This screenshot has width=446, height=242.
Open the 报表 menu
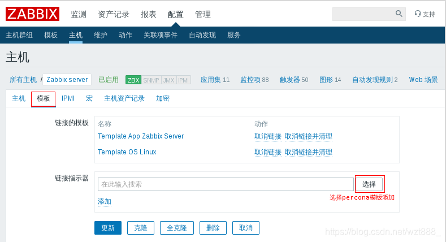(148, 14)
